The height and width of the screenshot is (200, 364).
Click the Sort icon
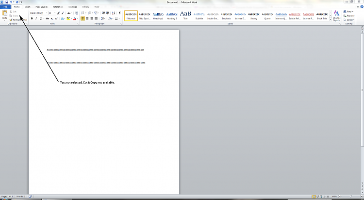tap(113, 13)
